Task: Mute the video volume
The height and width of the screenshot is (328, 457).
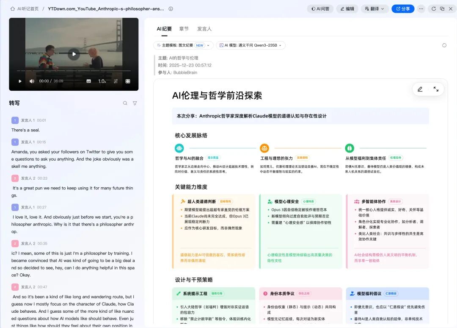Action: coord(32,81)
